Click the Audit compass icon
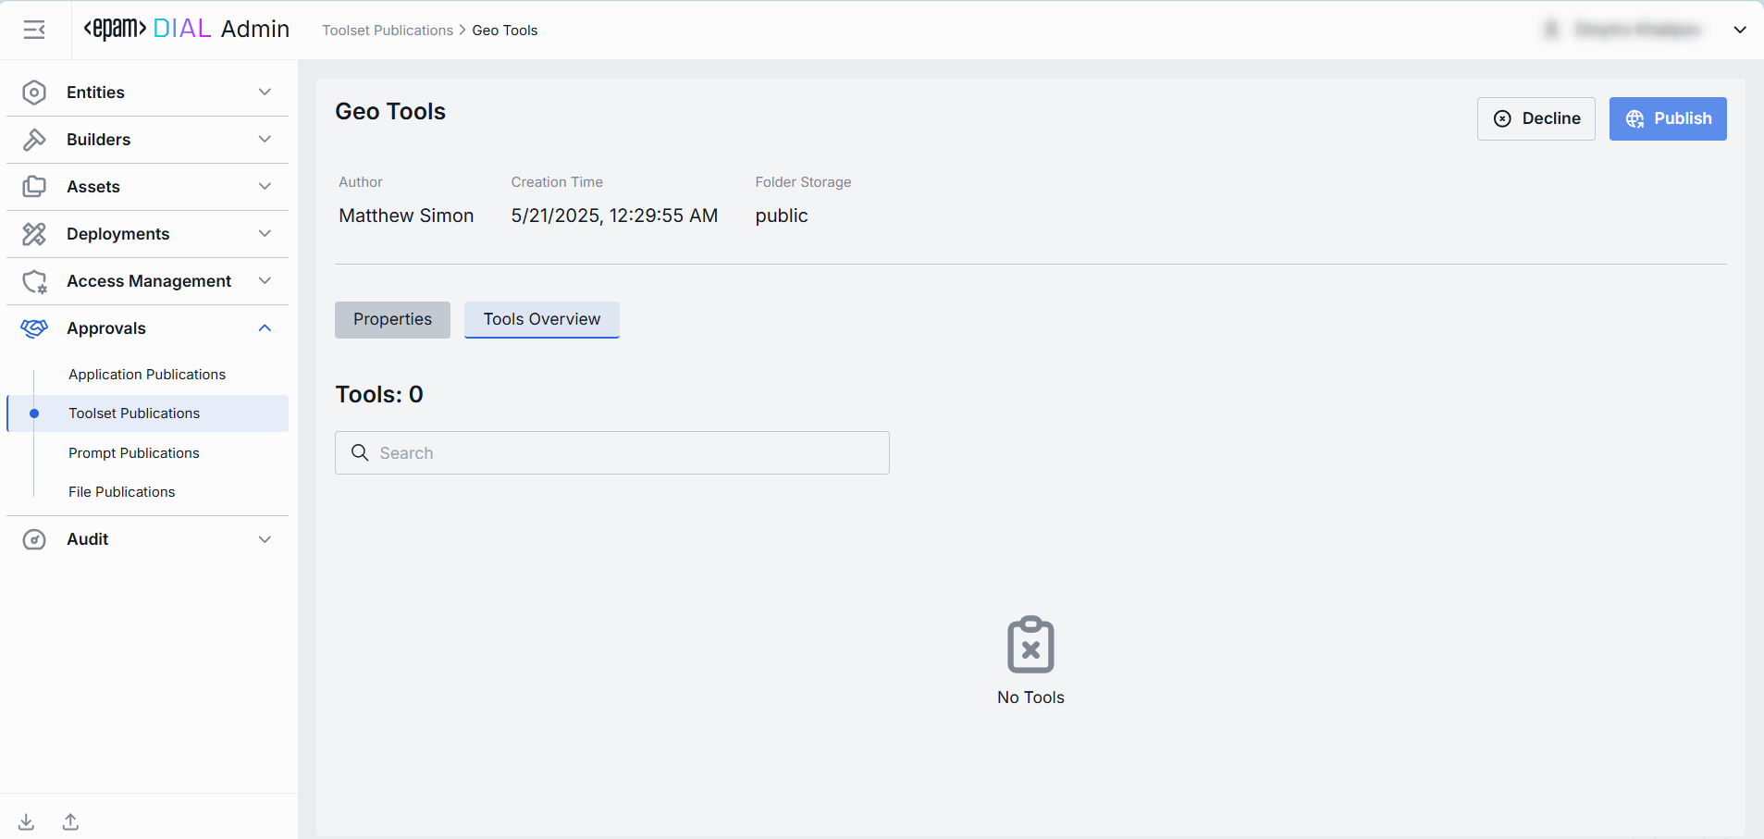This screenshot has width=1764, height=839. coord(34,539)
